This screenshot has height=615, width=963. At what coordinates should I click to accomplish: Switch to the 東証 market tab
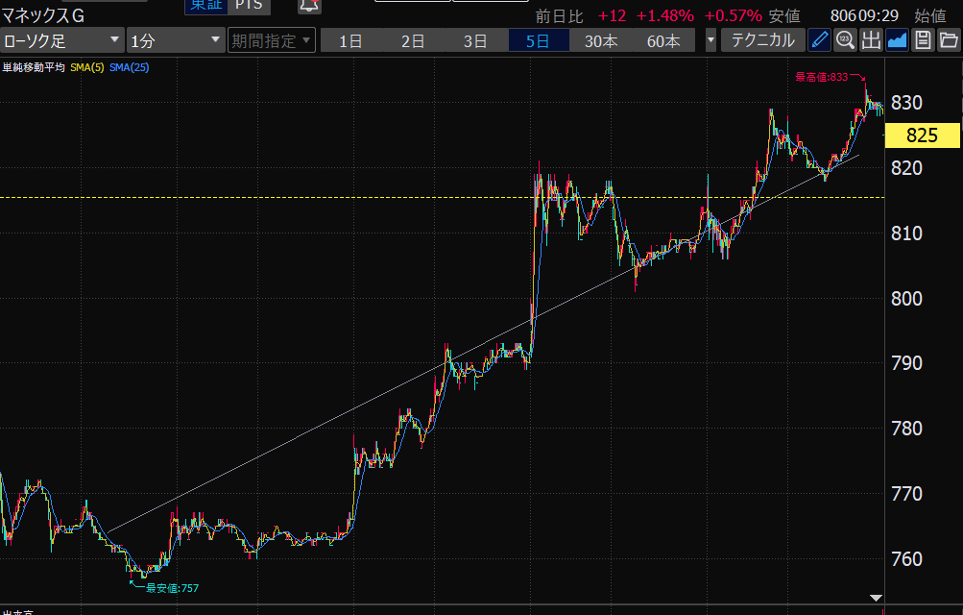[x=206, y=6]
